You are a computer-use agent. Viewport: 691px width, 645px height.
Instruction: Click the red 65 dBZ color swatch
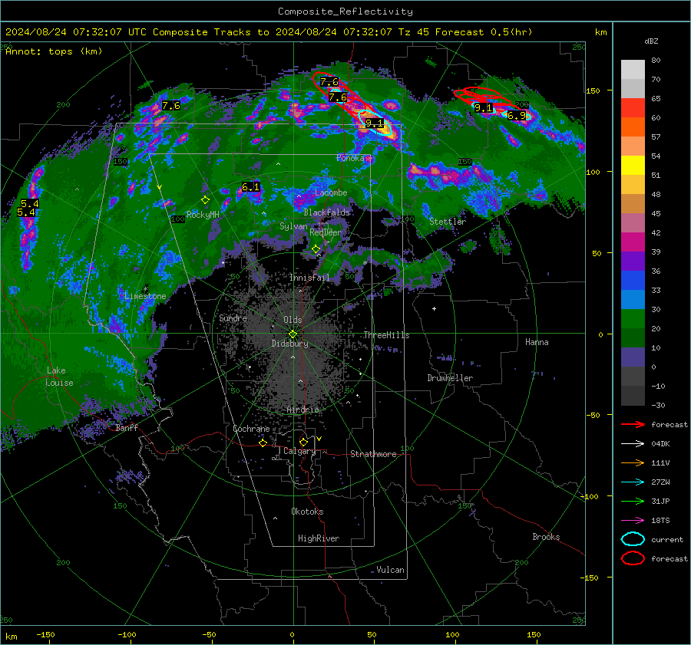[633, 107]
